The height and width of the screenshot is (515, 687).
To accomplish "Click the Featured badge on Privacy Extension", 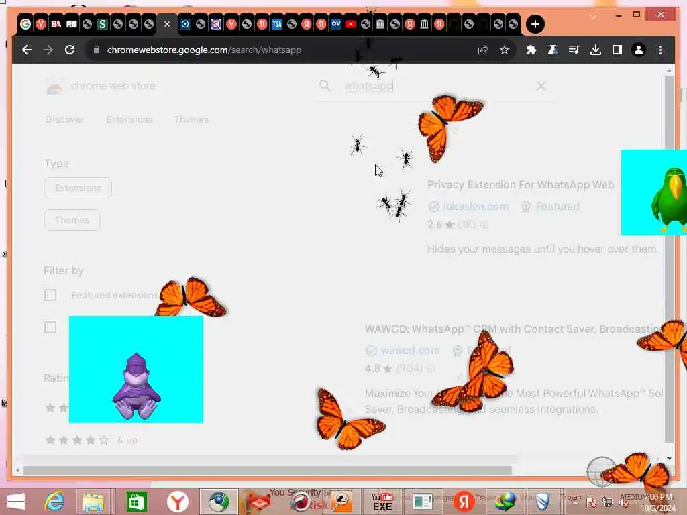I will coord(550,207).
